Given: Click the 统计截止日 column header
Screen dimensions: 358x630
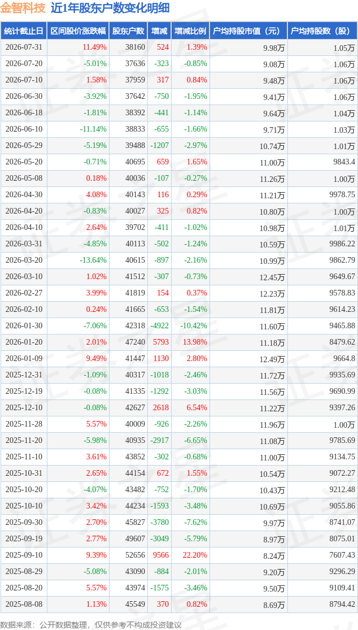Looking at the screenshot, I should coord(24,31).
